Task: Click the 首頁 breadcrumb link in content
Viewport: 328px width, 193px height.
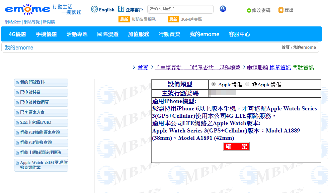Action: pyautogui.click(x=143, y=68)
